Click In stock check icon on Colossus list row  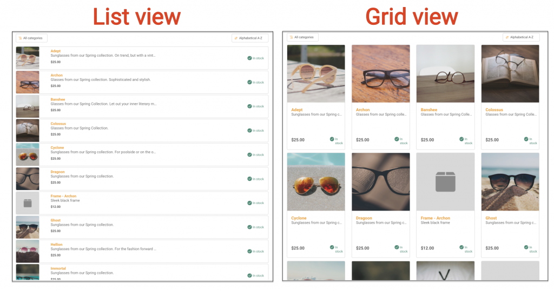coord(249,131)
